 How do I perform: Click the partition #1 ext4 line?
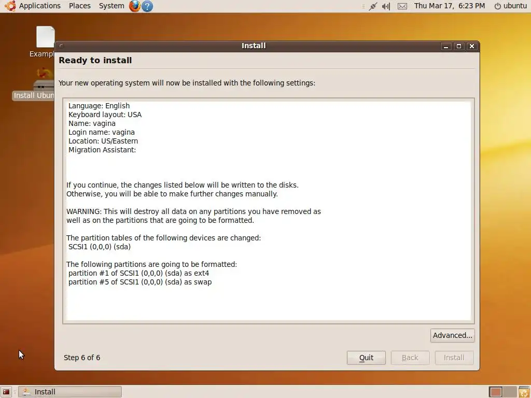pyautogui.click(x=139, y=273)
